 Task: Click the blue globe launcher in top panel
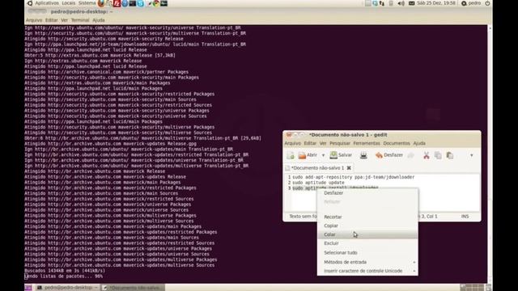tap(125, 3)
